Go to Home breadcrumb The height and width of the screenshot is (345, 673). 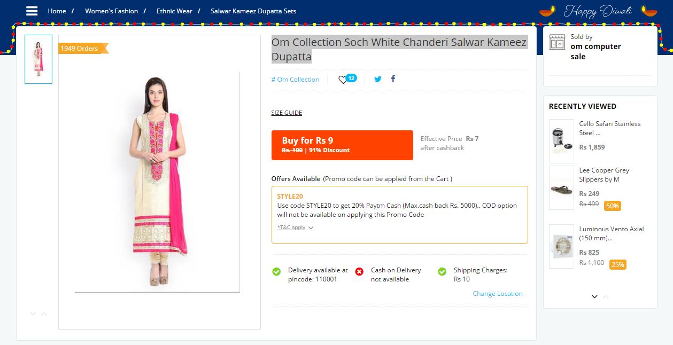click(57, 11)
